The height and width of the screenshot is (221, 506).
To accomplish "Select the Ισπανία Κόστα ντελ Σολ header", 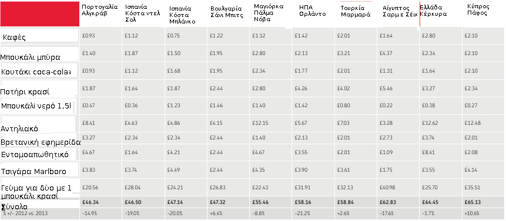I will coord(143,13).
